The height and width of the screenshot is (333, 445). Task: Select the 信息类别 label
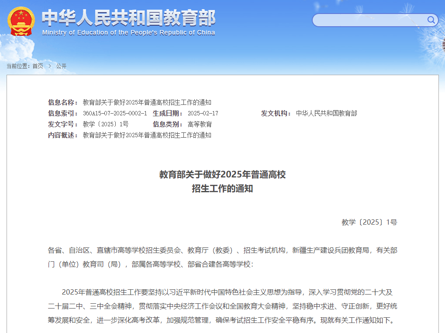(167, 124)
